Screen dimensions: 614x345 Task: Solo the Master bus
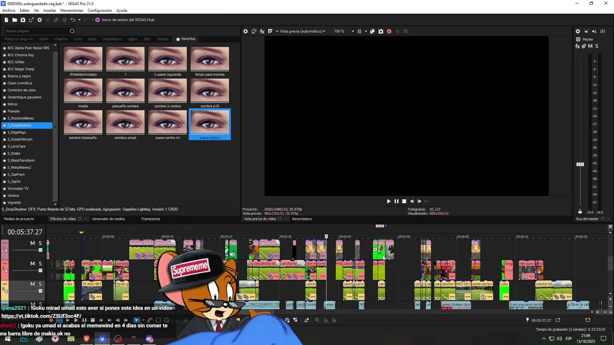pyautogui.click(x=597, y=46)
